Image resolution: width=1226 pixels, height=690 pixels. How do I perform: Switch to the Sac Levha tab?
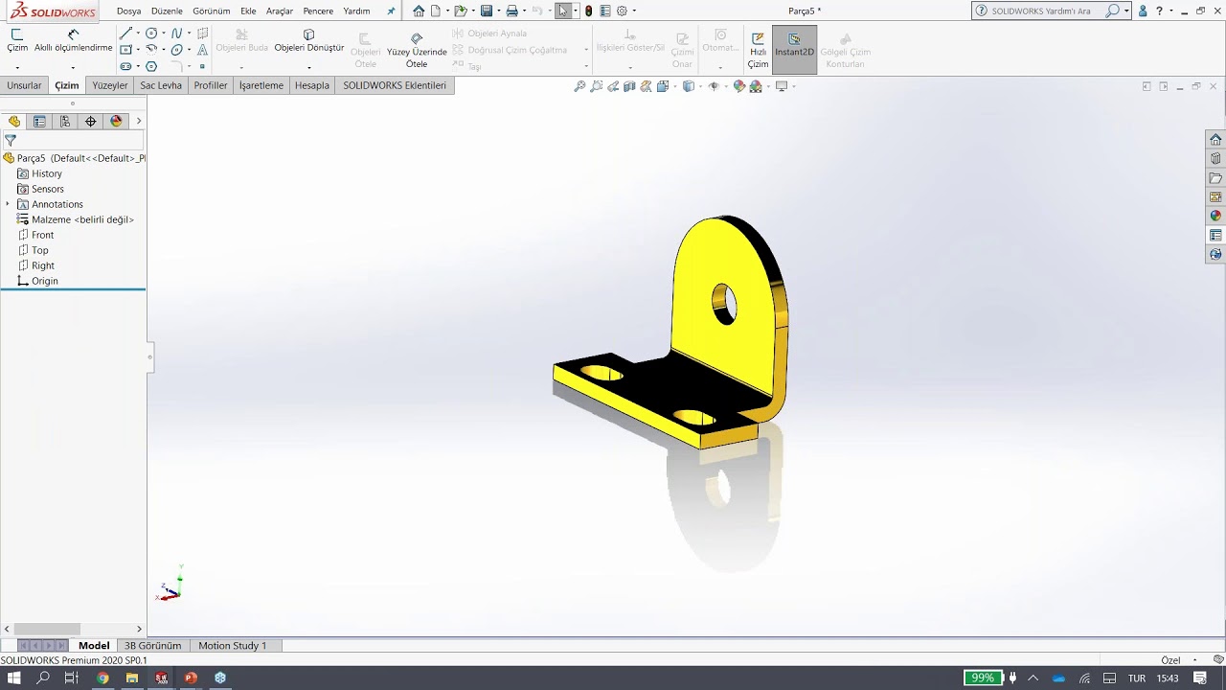click(161, 85)
